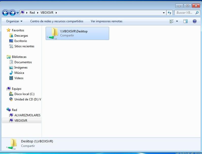The height and width of the screenshot is (154, 202).
Task: Open the help question mark icon
Action: point(195,21)
